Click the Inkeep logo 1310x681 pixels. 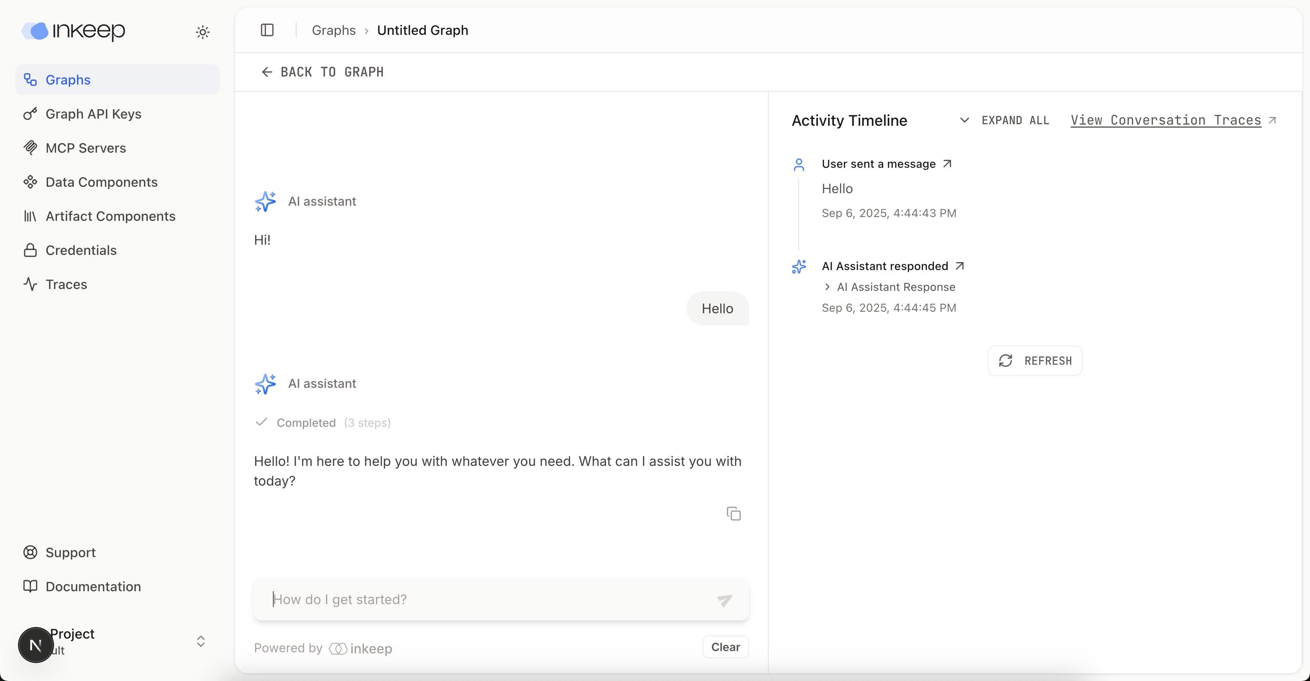[72, 31]
